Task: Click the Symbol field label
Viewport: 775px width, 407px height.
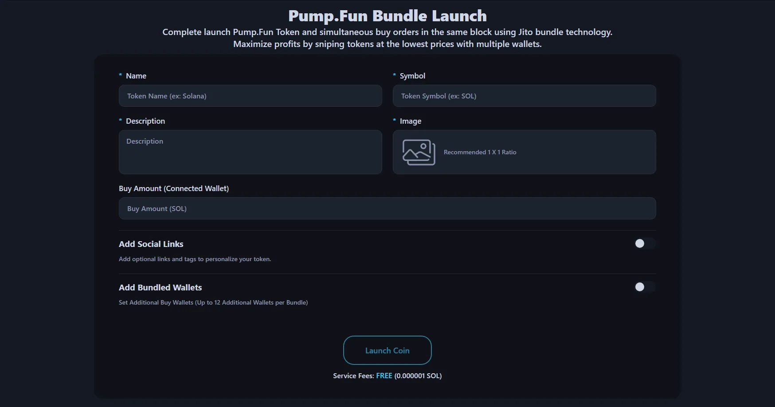Action: click(x=412, y=76)
